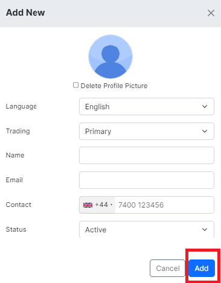221x283 pixels.
Task: Open the Language dropdown showing English
Action: (147, 107)
